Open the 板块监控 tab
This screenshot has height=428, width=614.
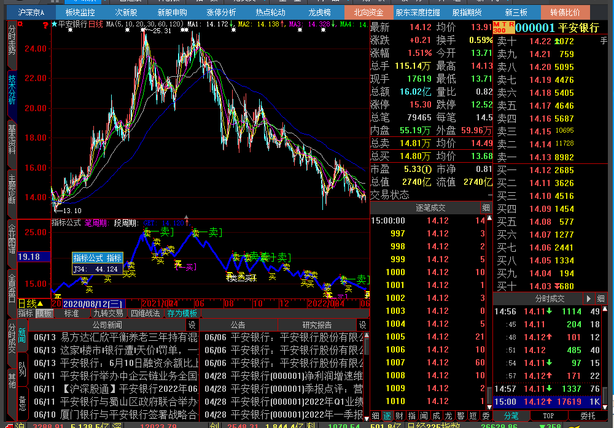80,12
